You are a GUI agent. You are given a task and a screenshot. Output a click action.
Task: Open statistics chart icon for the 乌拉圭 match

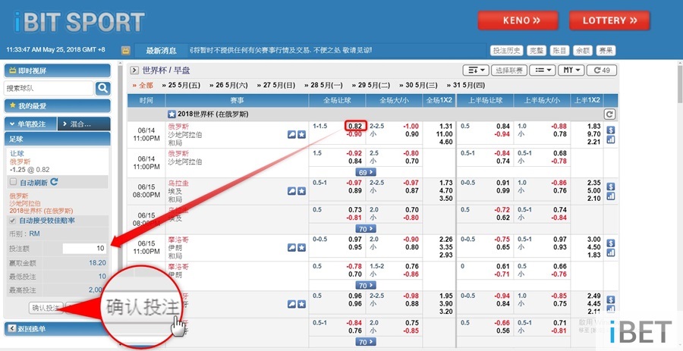(611, 196)
